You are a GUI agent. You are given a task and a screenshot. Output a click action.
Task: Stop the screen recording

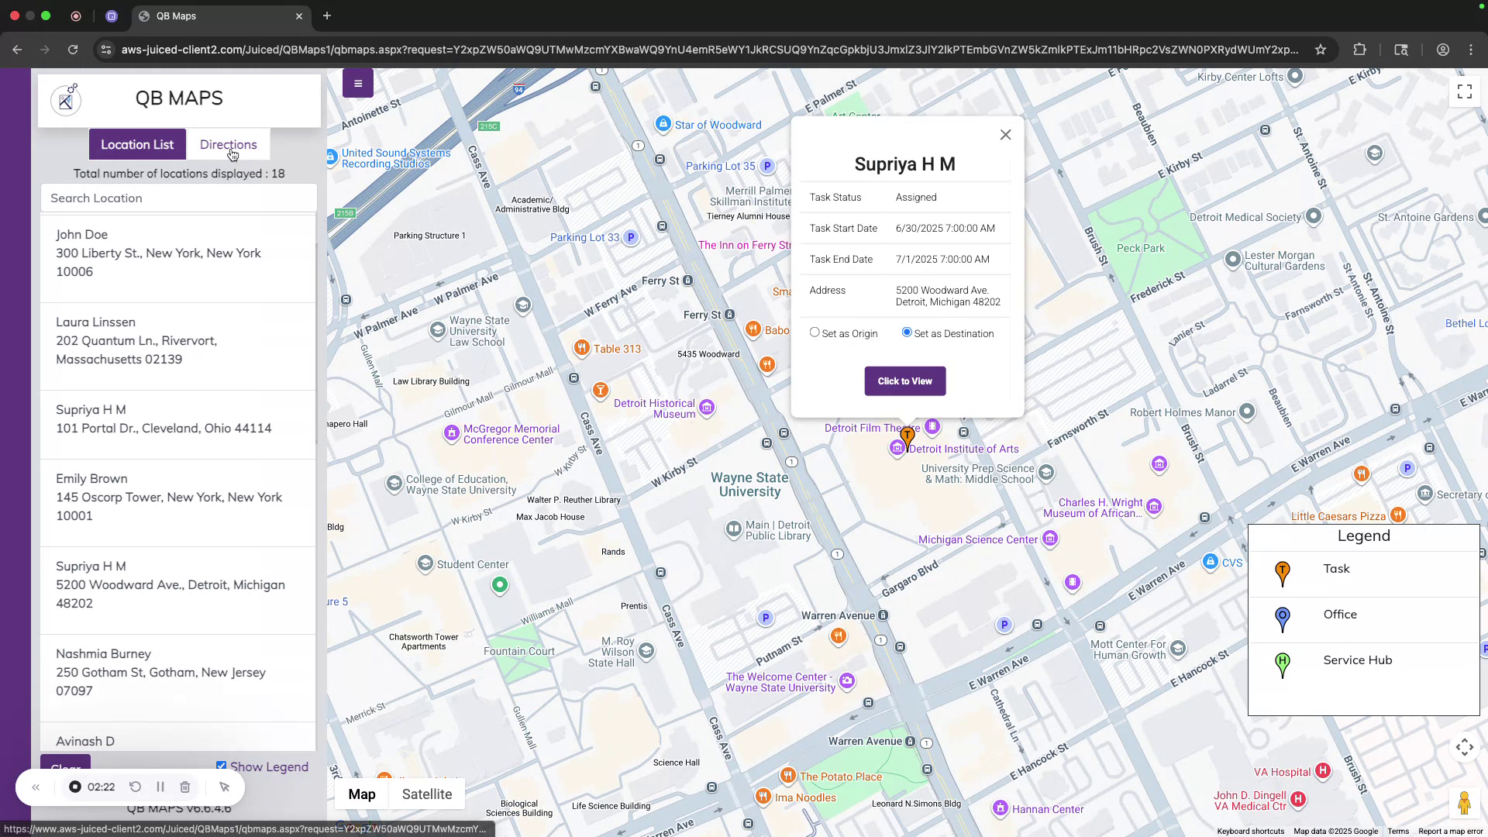[x=74, y=787]
